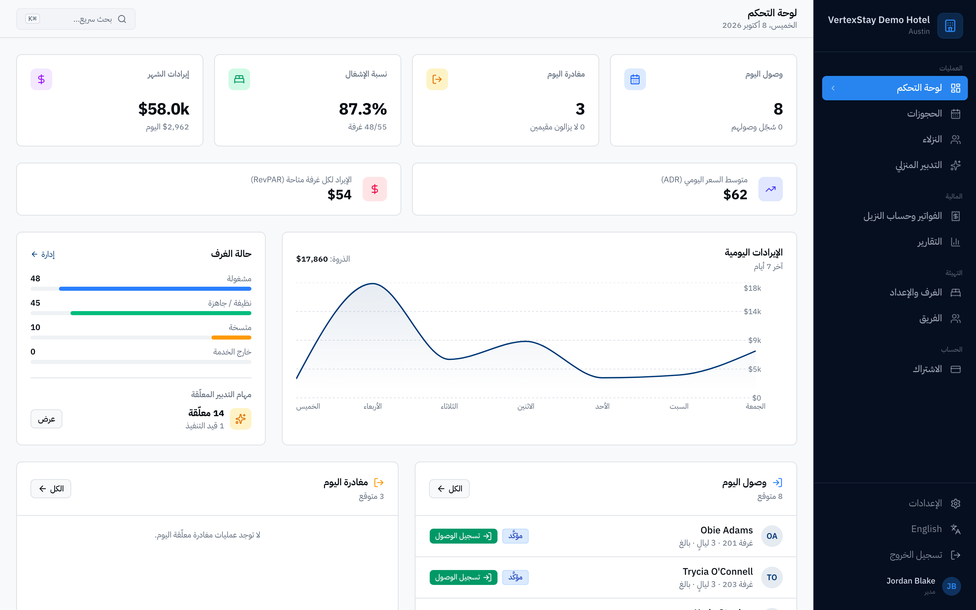
Task: Open the الغرف والإعداد rooms setup item
Action: coord(895,293)
